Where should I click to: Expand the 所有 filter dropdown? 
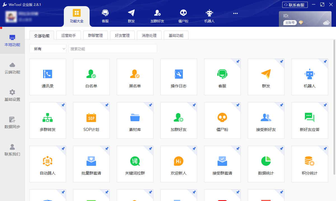[x=48, y=49]
